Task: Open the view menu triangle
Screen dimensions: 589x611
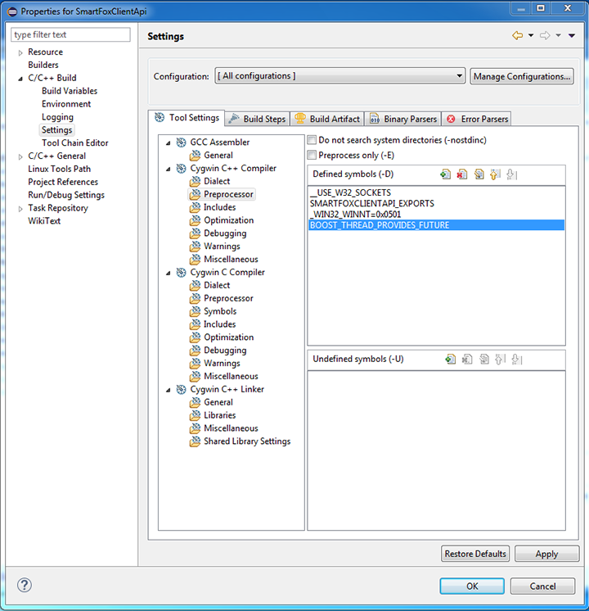Action: 572,35
